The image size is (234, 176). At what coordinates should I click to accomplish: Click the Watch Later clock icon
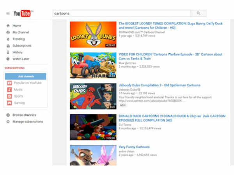tap(8, 59)
